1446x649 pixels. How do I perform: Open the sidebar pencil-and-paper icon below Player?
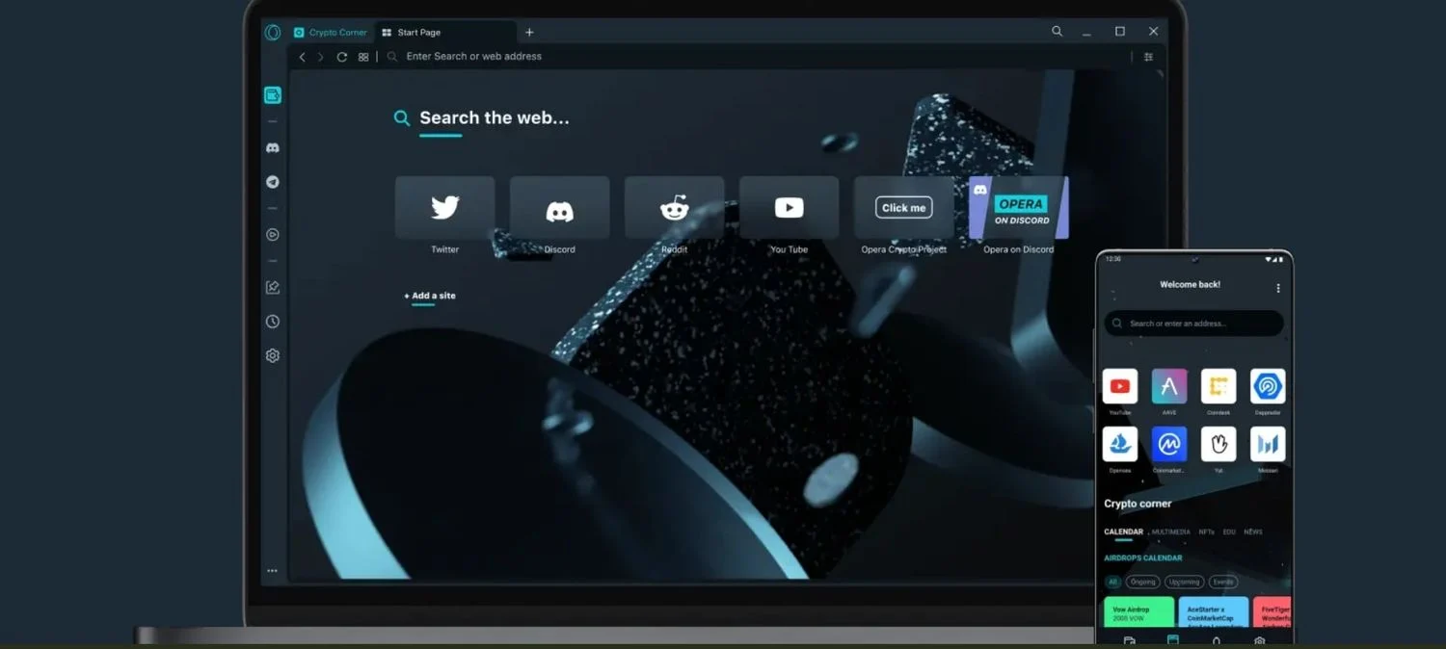[273, 287]
